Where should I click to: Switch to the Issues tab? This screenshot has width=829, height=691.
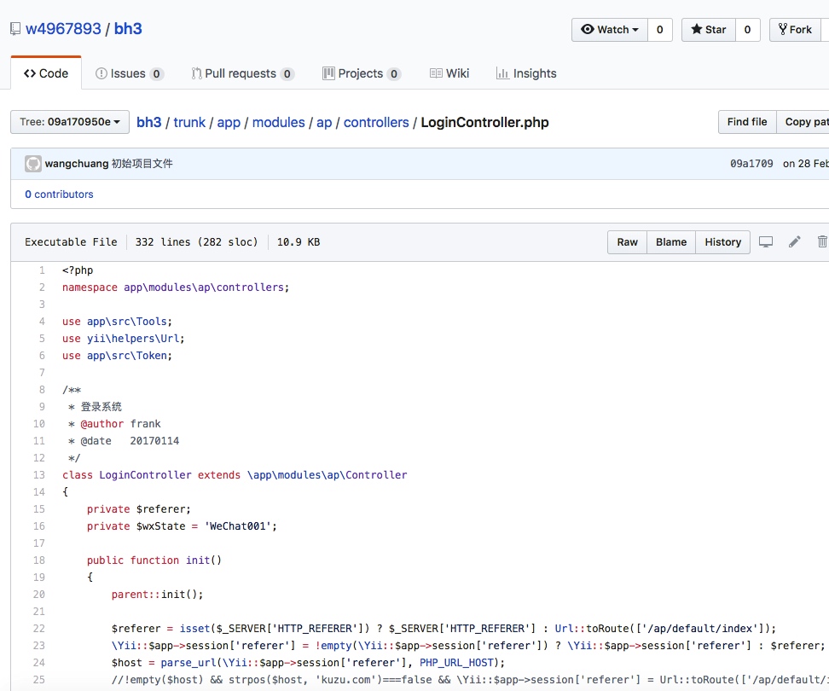coord(129,73)
